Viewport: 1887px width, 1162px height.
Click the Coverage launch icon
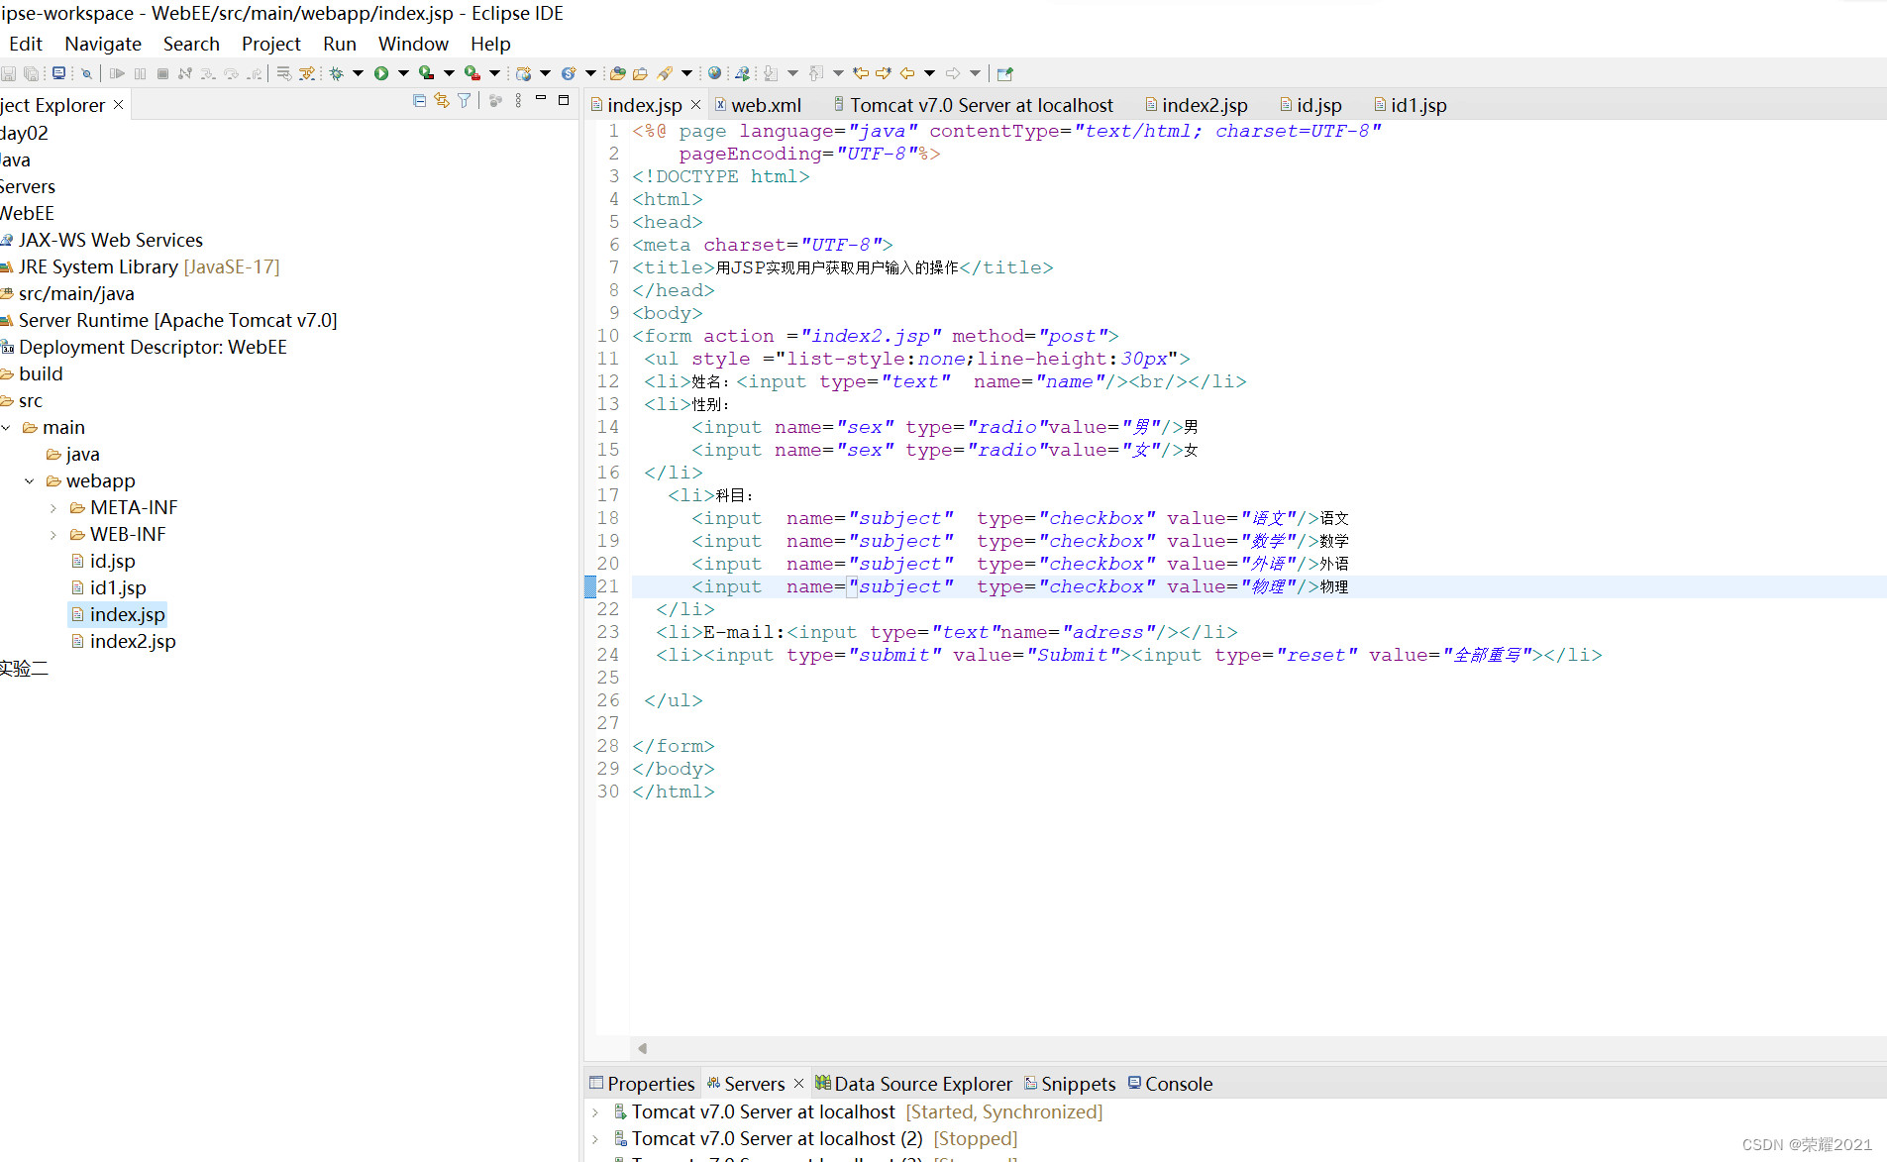pos(427,73)
